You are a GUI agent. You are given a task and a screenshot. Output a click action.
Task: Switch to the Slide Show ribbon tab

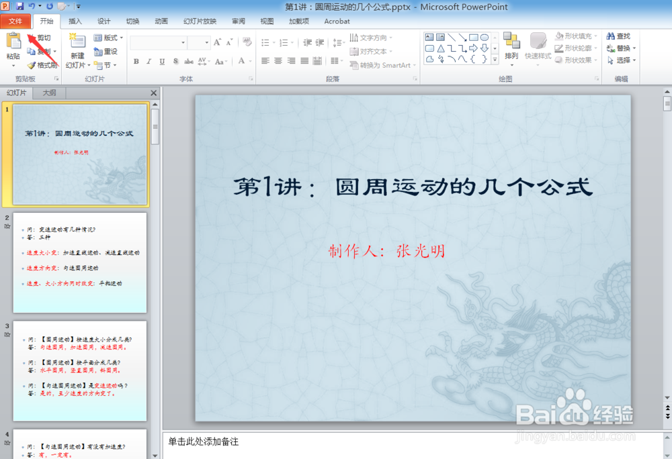point(200,21)
